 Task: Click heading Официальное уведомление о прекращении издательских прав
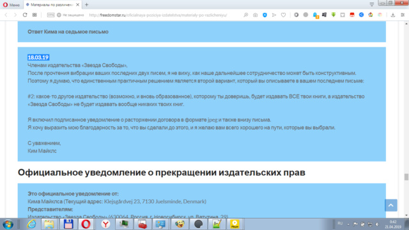click(162, 172)
